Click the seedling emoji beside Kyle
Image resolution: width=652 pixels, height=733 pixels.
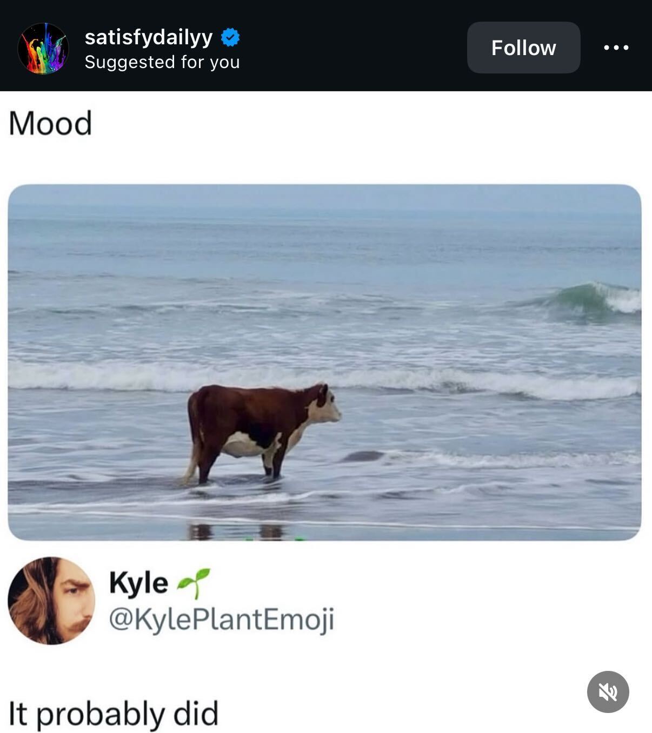194,582
